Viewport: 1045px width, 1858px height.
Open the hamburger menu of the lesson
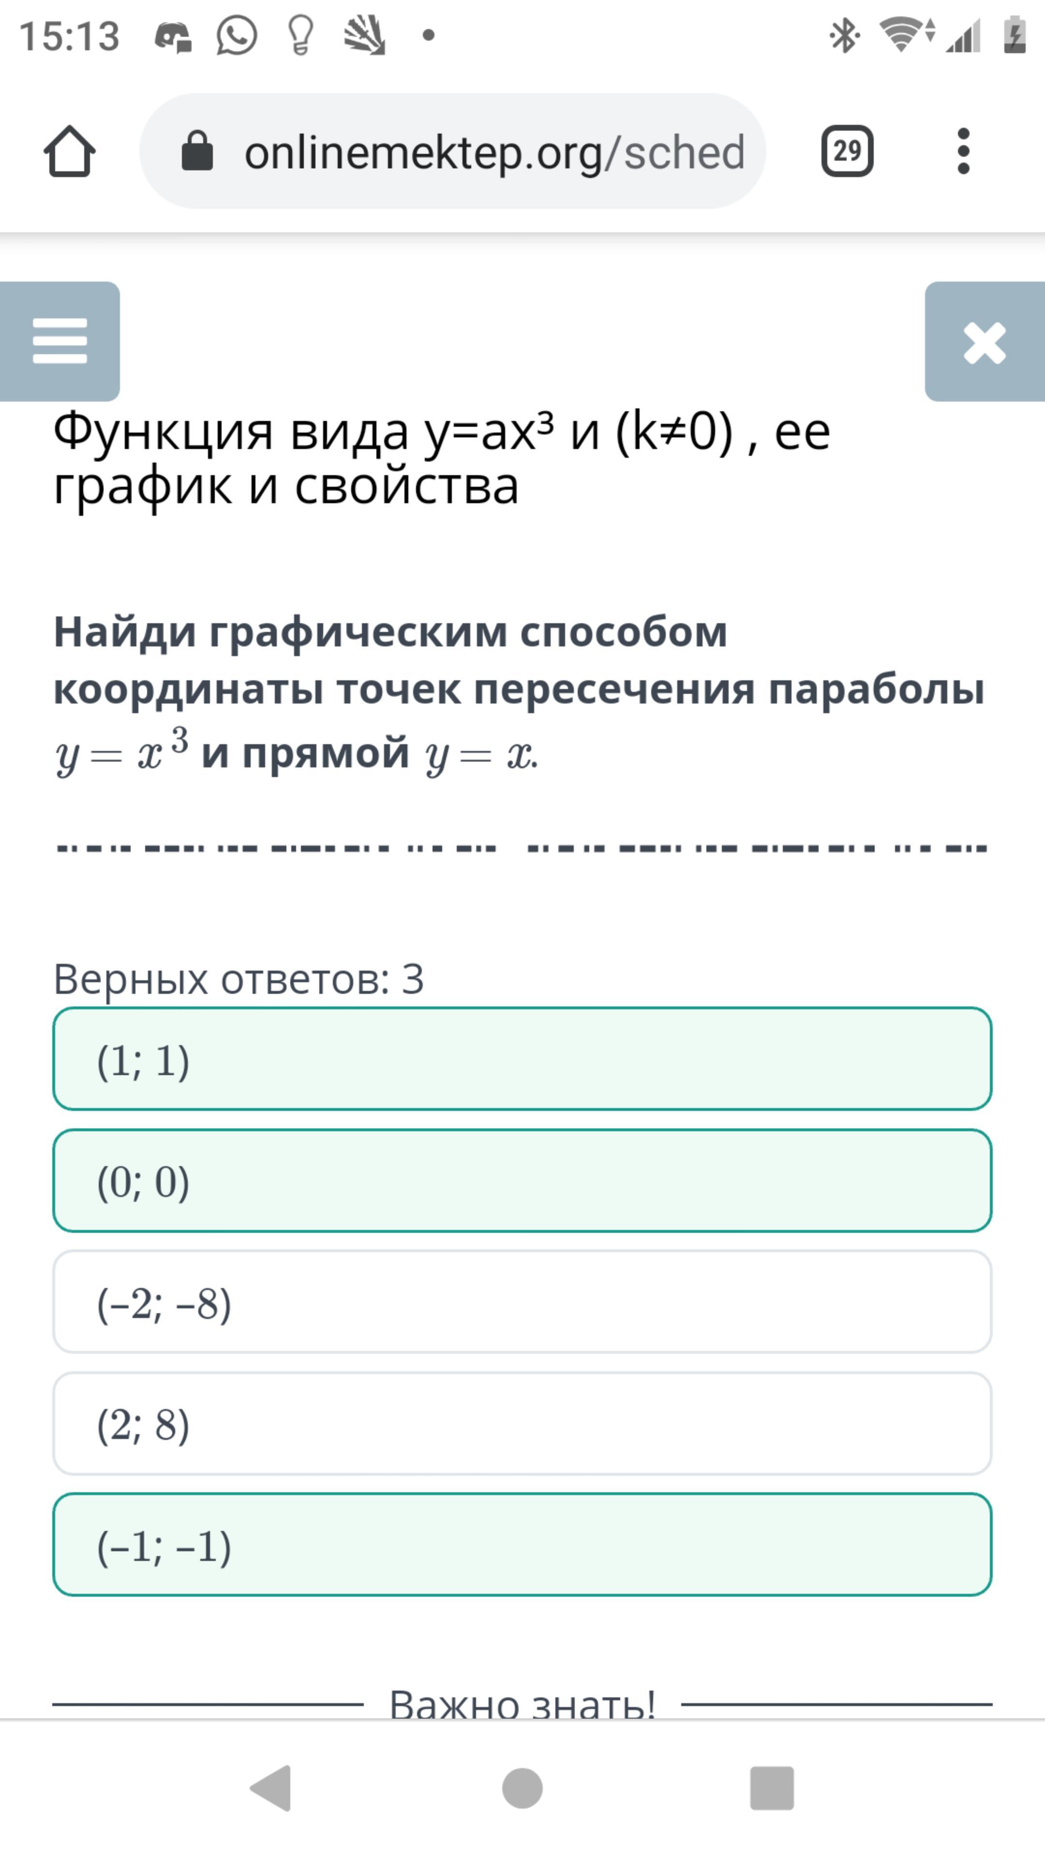[x=60, y=341]
